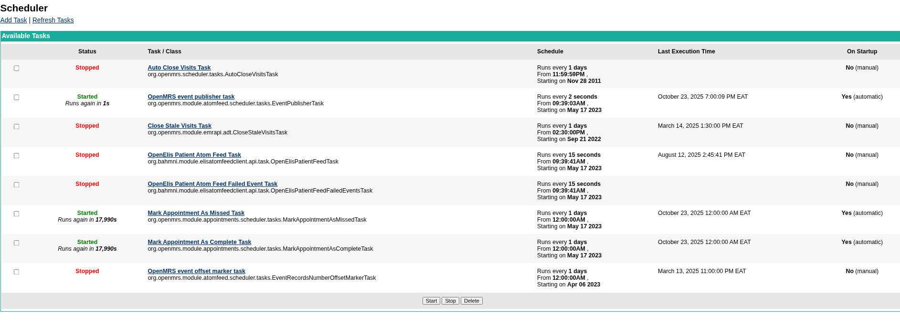900x326 pixels.
Task: Open the Auto Close Visits Task link
Action: (x=179, y=68)
